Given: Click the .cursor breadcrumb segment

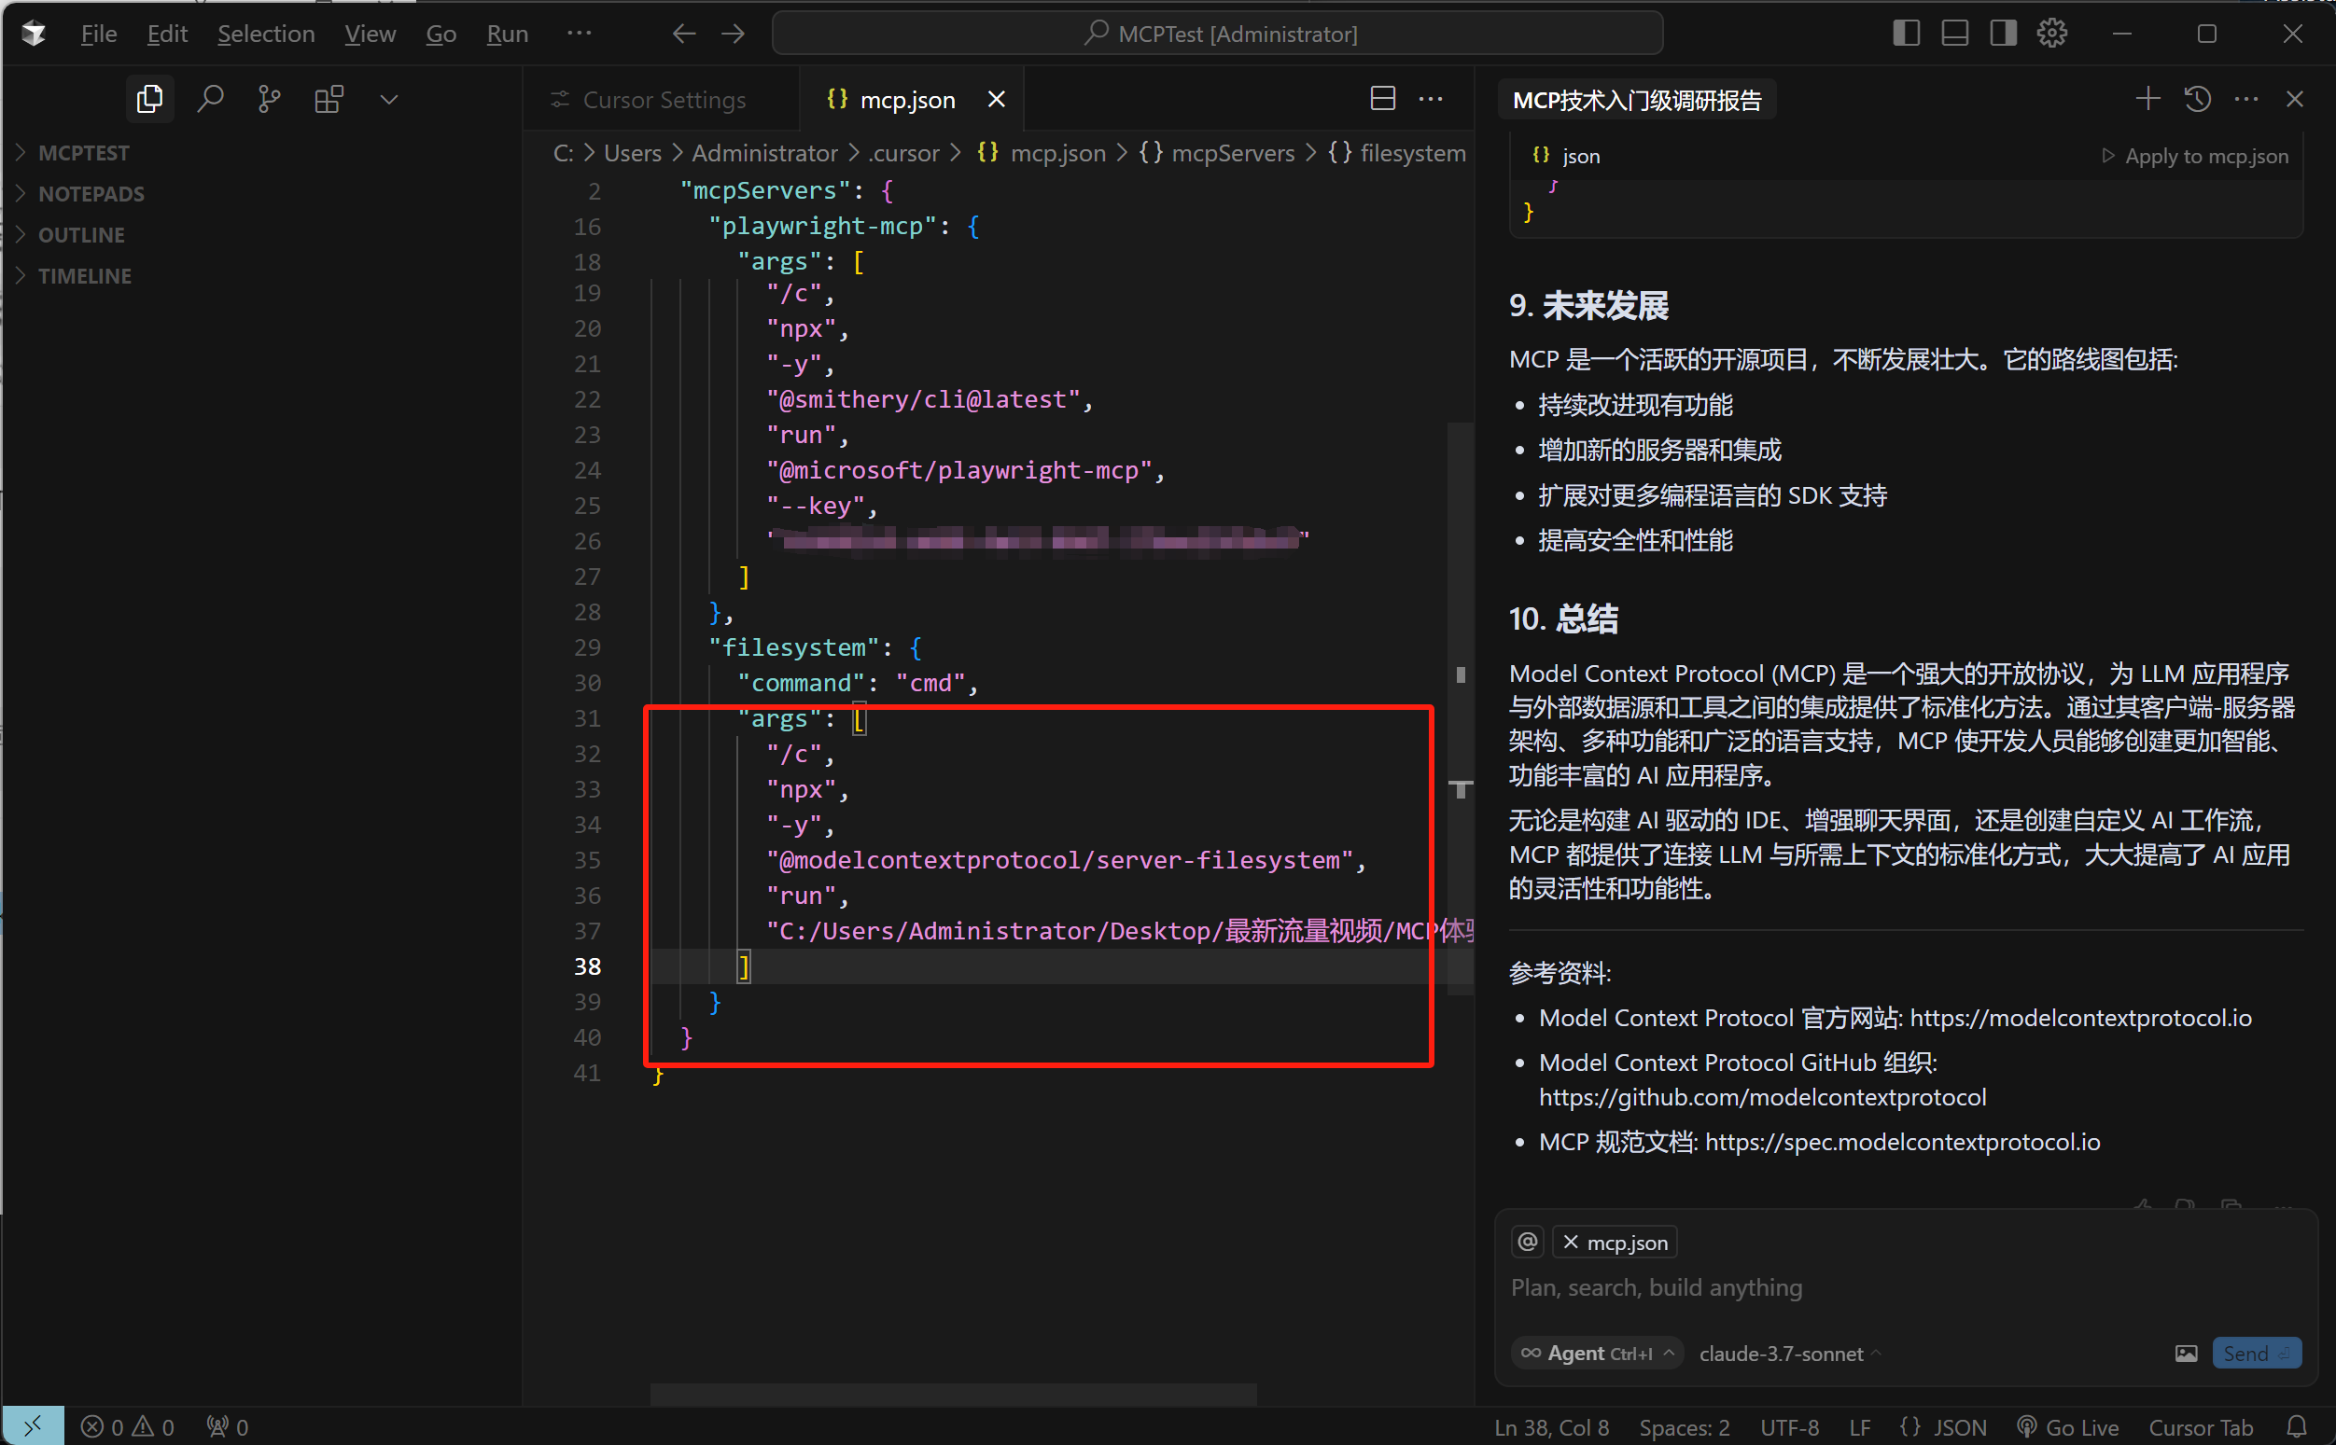Looking at the screenshot, I should point(903,153).
